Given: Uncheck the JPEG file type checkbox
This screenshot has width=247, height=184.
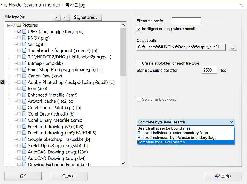Looking at the screenshot, I should (19, 32).
